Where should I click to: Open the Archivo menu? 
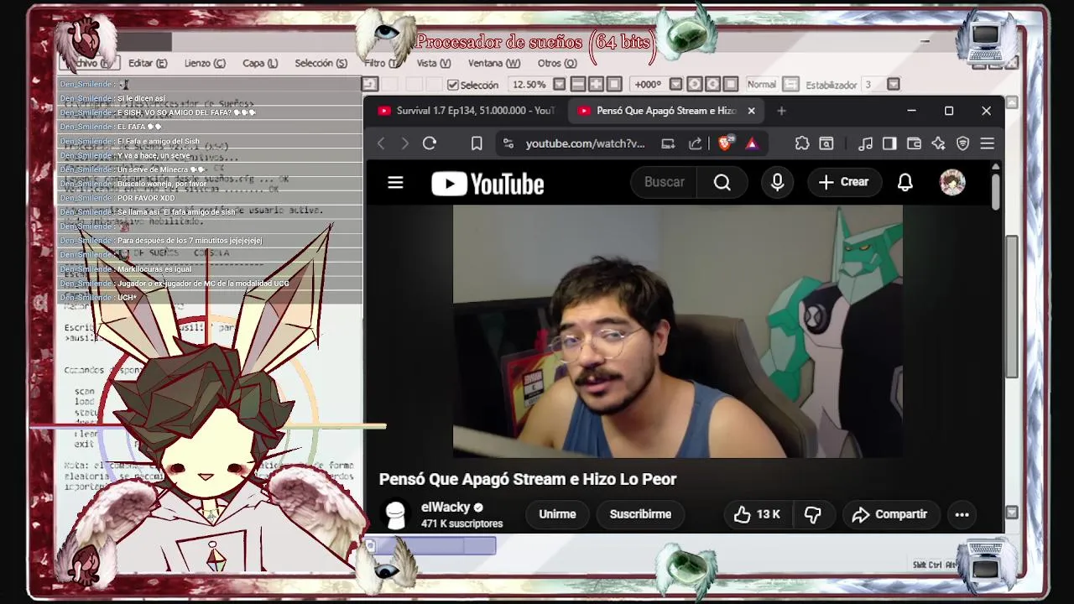pyautogui.click(x=90, y=63)
